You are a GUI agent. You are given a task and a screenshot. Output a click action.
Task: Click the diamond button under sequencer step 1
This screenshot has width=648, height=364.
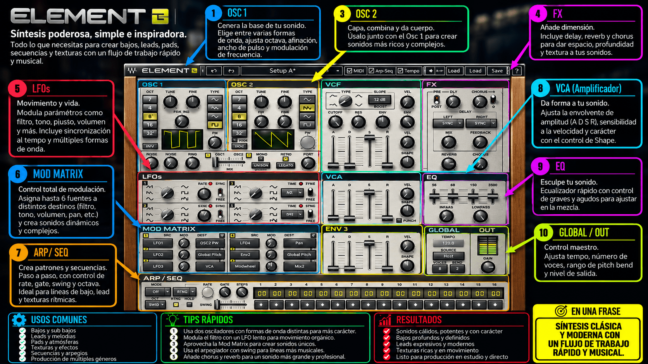pyautogui.click(x=261, y=305)
